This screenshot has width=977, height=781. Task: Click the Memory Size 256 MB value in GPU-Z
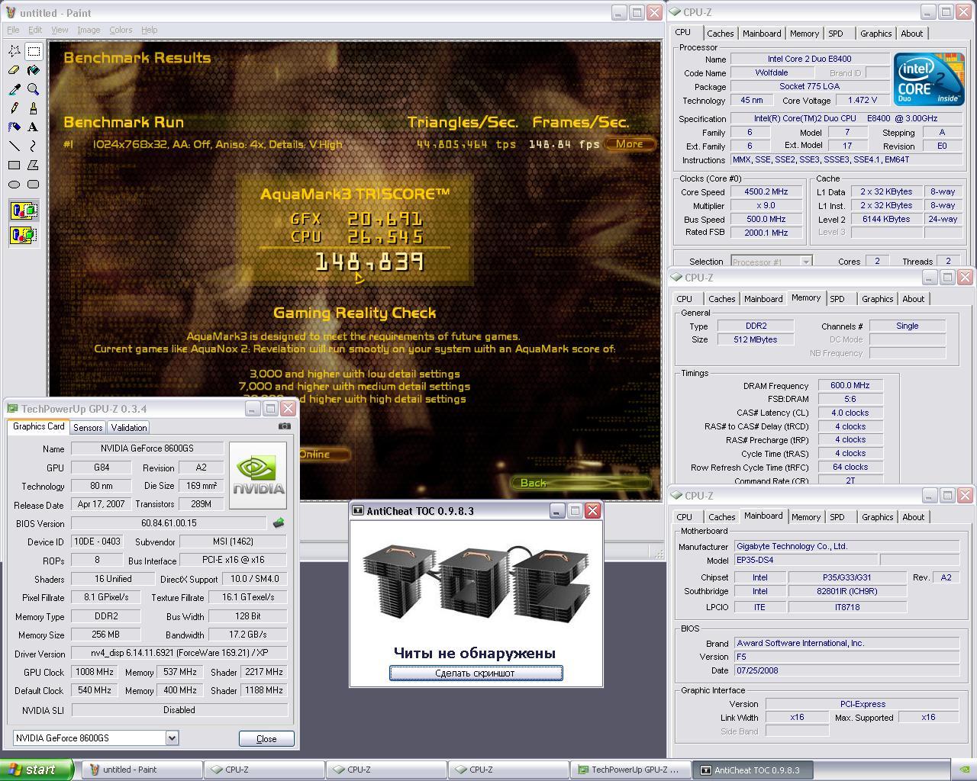[x=106, y=635]
